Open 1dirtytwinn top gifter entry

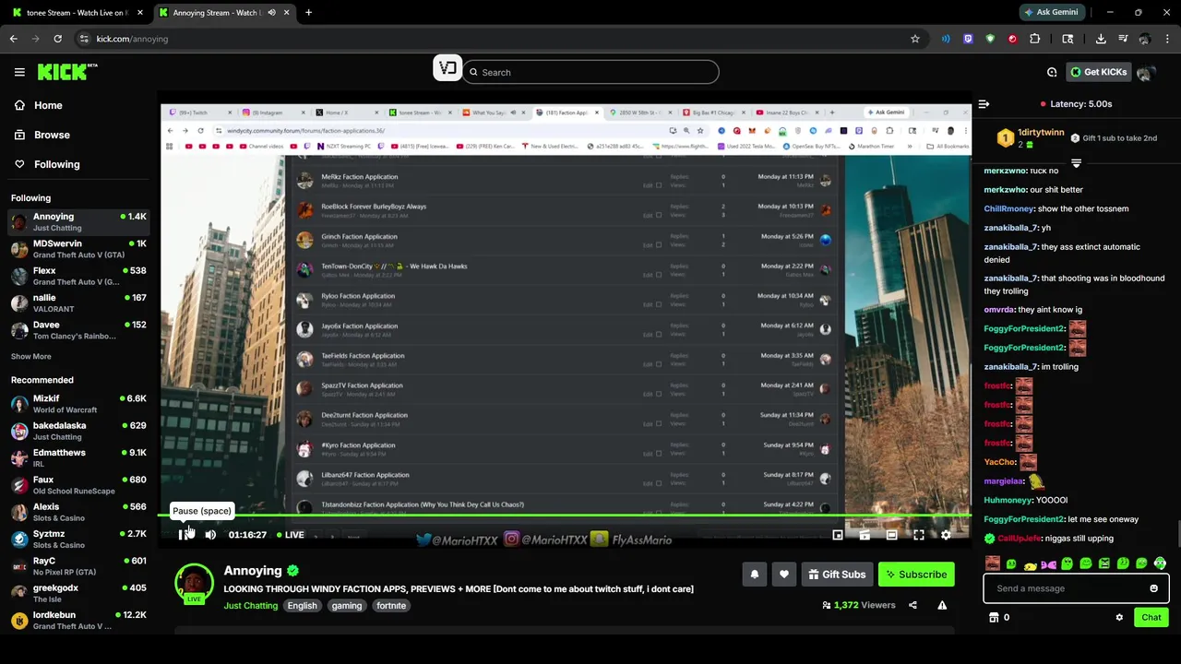point(1030,137)
